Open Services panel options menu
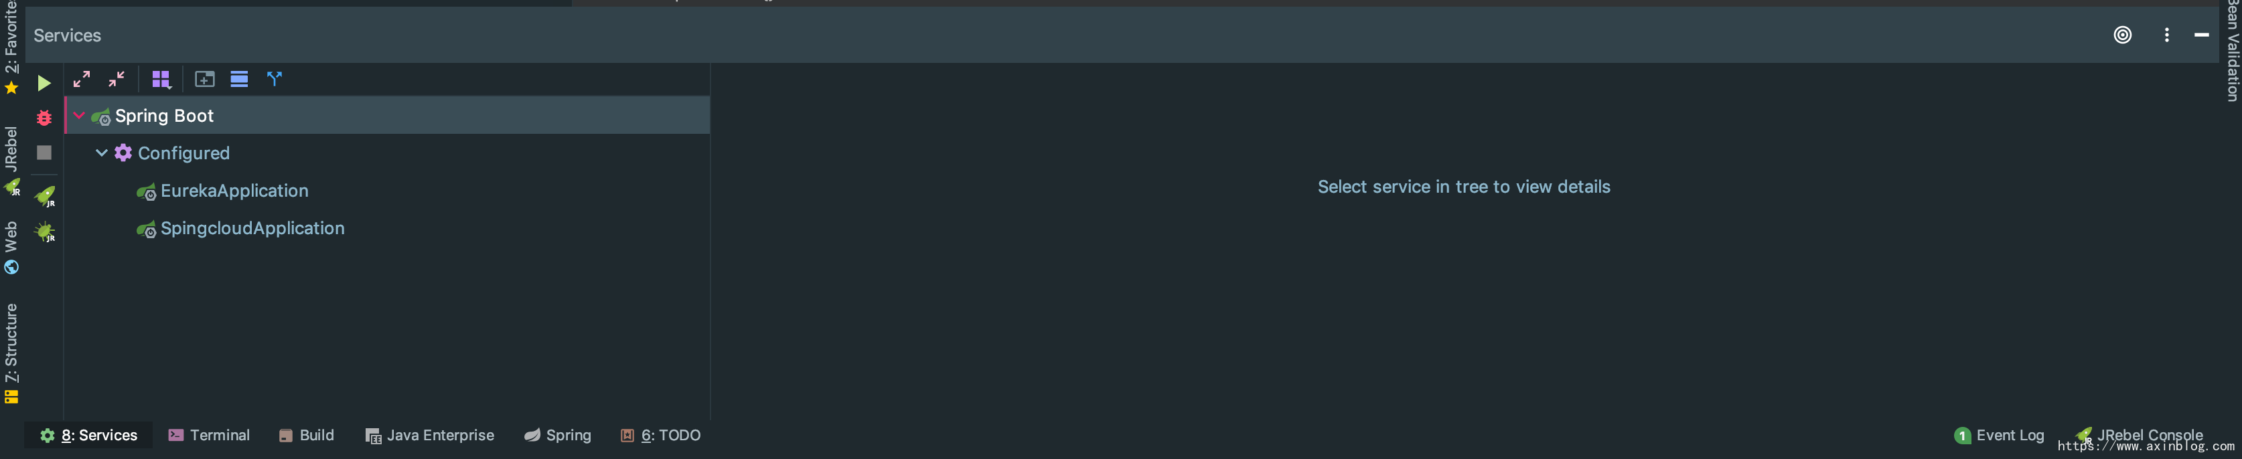This screenshot has width=2242, height=459. [x=2166, y=35]
